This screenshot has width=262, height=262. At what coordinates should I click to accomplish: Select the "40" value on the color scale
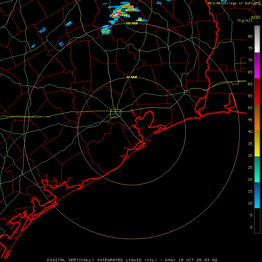click(x=250, y=132)
